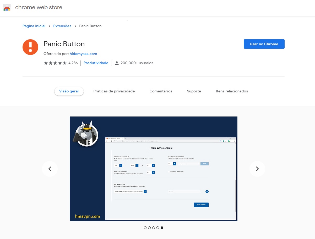Open Página inicial breadcrumb link

[34, 26]
